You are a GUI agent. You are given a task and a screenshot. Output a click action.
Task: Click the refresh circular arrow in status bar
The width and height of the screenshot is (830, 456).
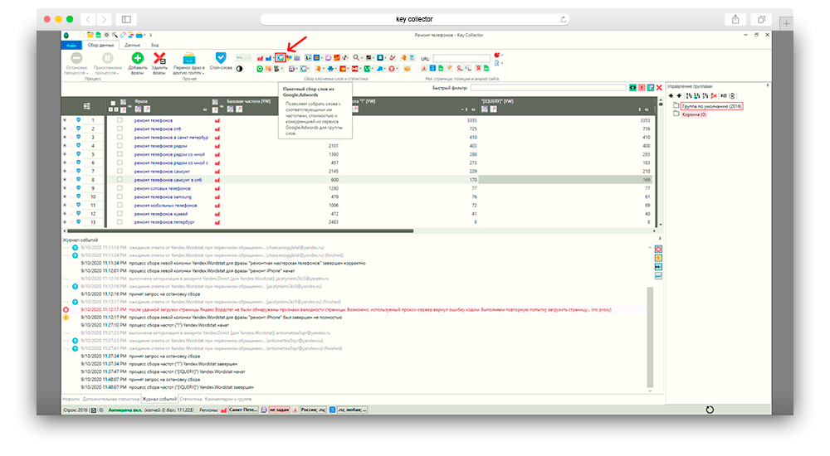[710, 410]
